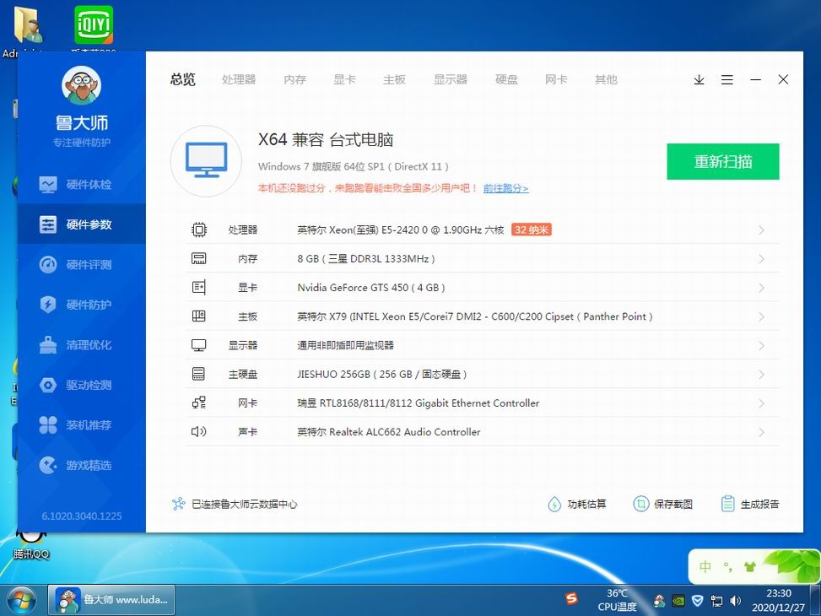Expand the 显卡 row chevron

762,288
